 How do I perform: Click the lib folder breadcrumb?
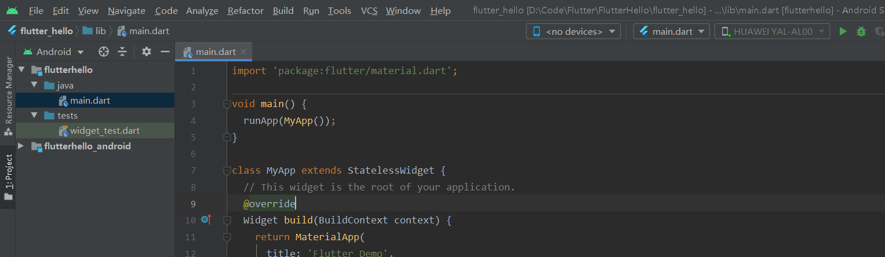[x=94, y=31]
